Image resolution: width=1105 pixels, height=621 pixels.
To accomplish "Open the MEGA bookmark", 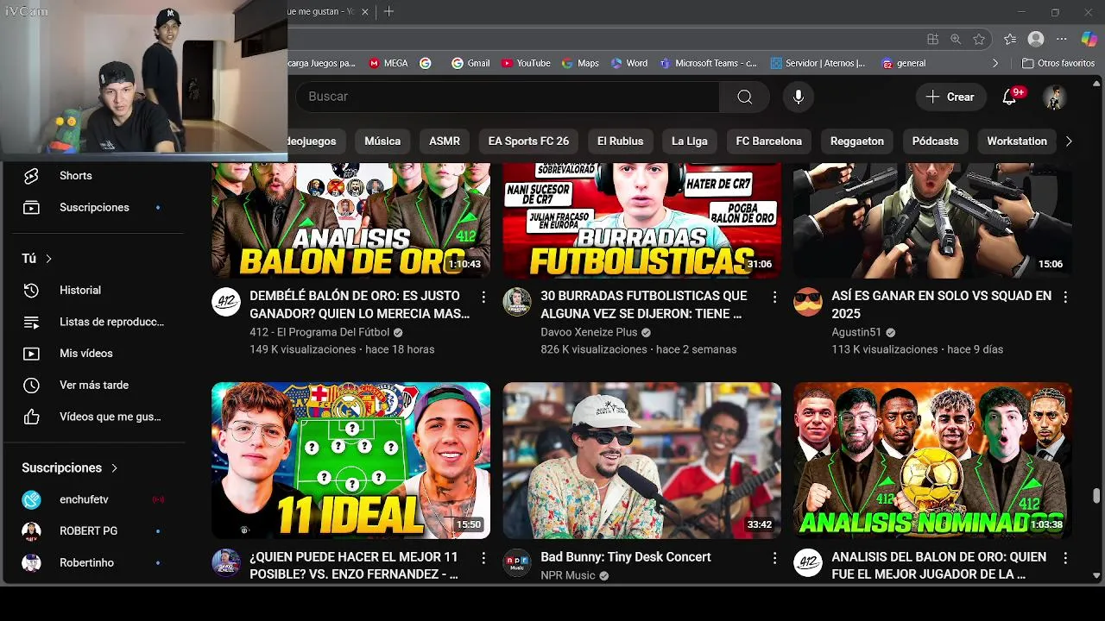I will [388, 63].
